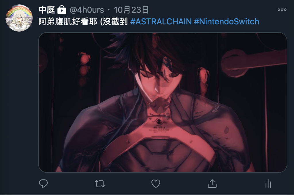Click the tweet text 阿弟腹肌好看耶
The height and width of the screenshot is (195, 294).
[68, 22]
